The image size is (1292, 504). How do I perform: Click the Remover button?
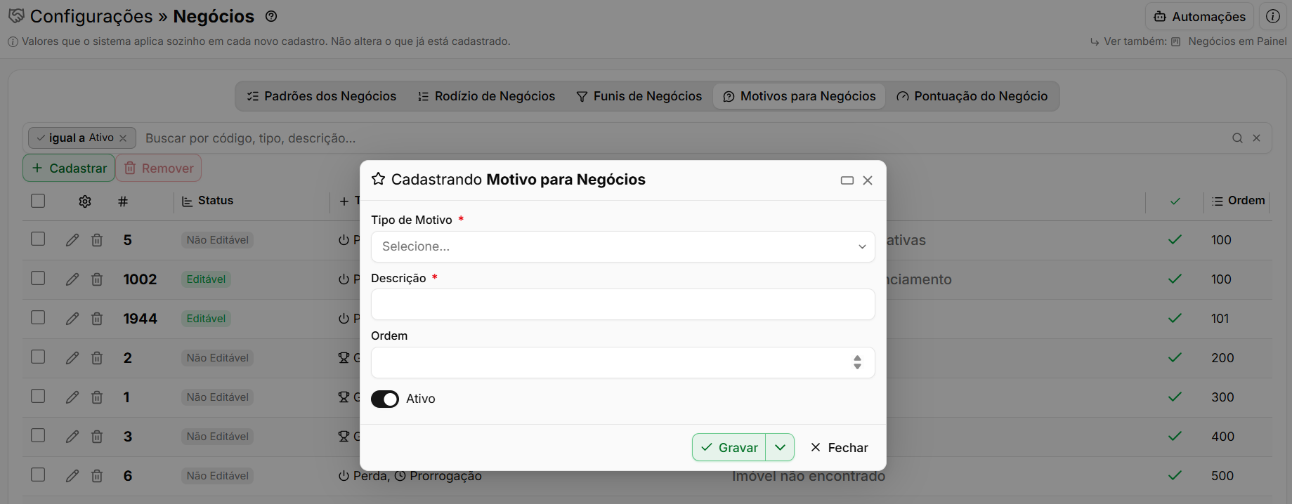[159, 168]
